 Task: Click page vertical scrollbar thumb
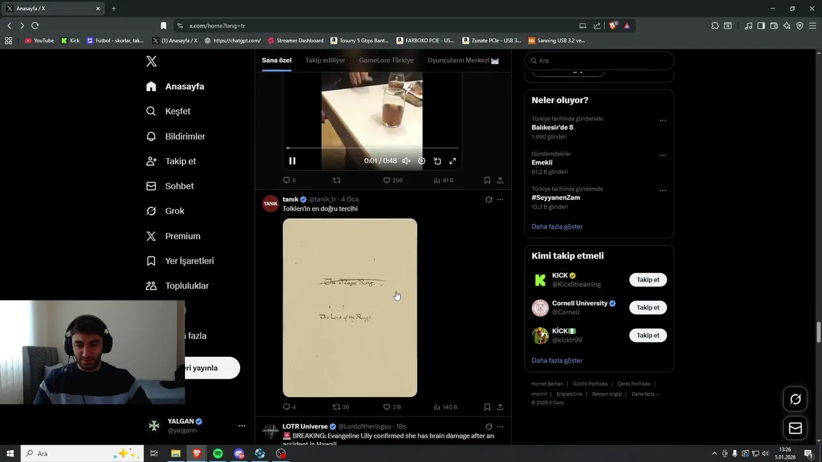pos(819,333)
